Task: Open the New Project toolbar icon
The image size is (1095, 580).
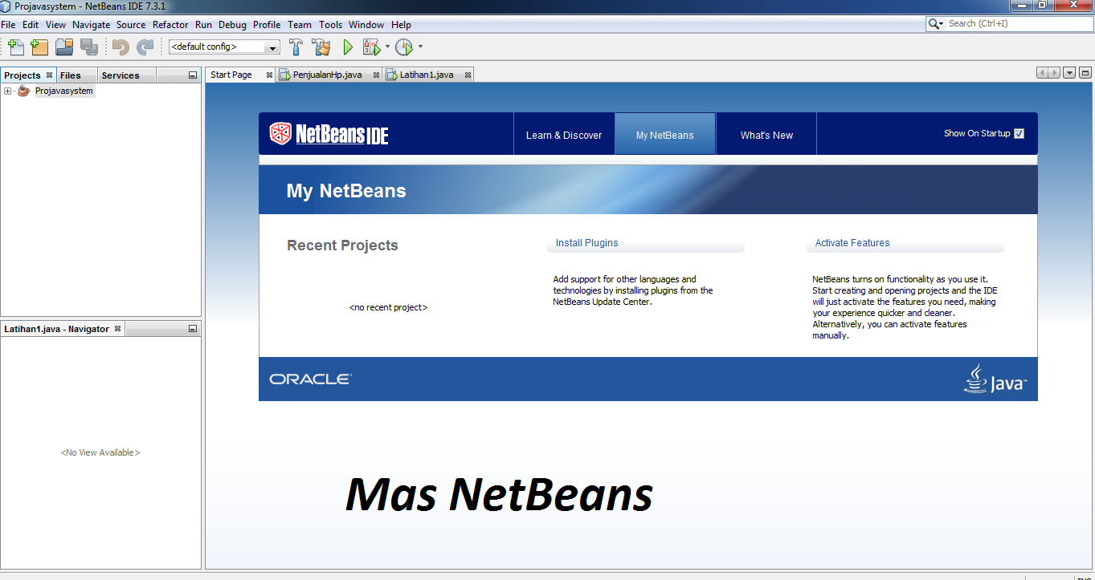Action: point(39,47)
